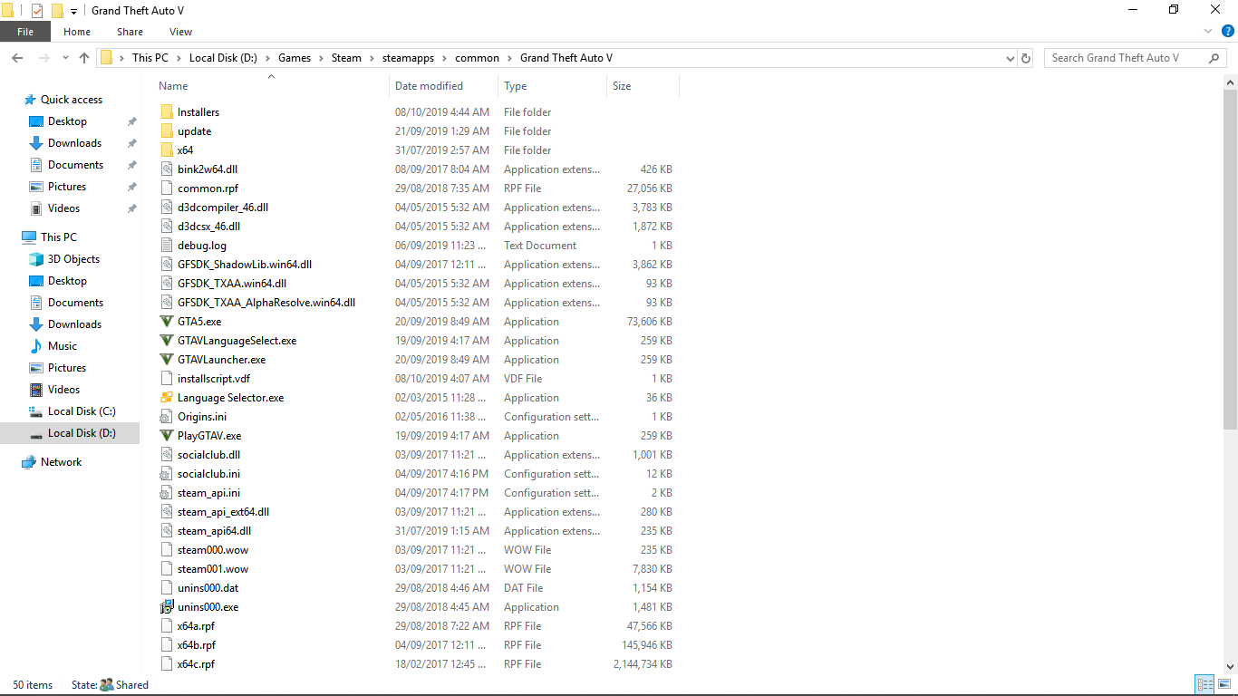This screenshot has height=696, width=1238.
Task: Open the View ribbon tab
Action: click(180, 32)
